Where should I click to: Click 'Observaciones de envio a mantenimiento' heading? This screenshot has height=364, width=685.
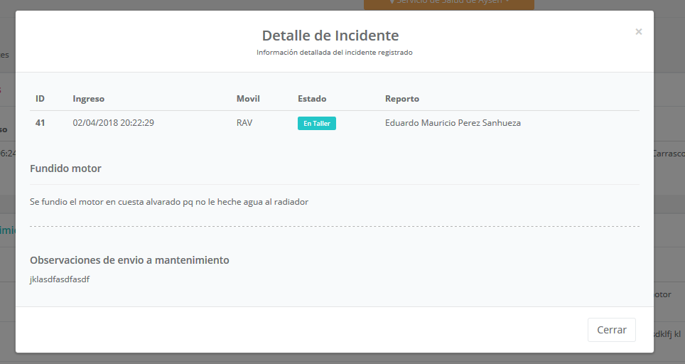(129, 260)
